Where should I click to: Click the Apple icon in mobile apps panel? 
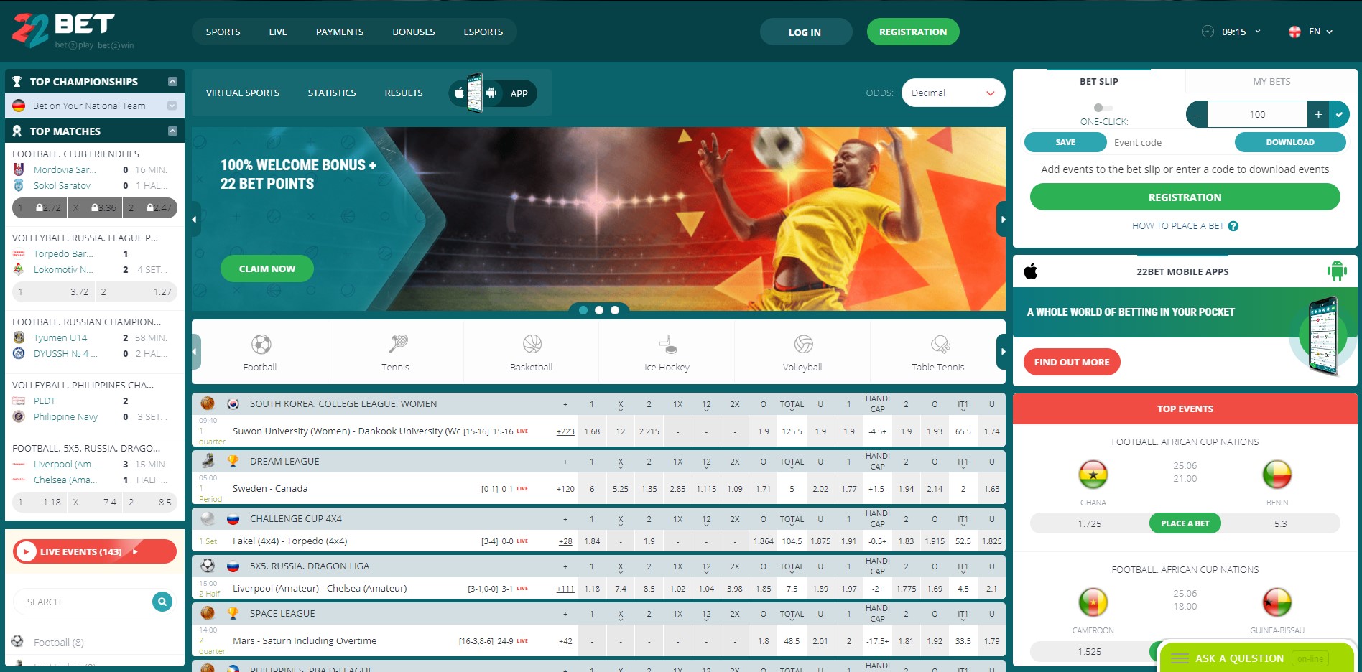point(1031,271)
